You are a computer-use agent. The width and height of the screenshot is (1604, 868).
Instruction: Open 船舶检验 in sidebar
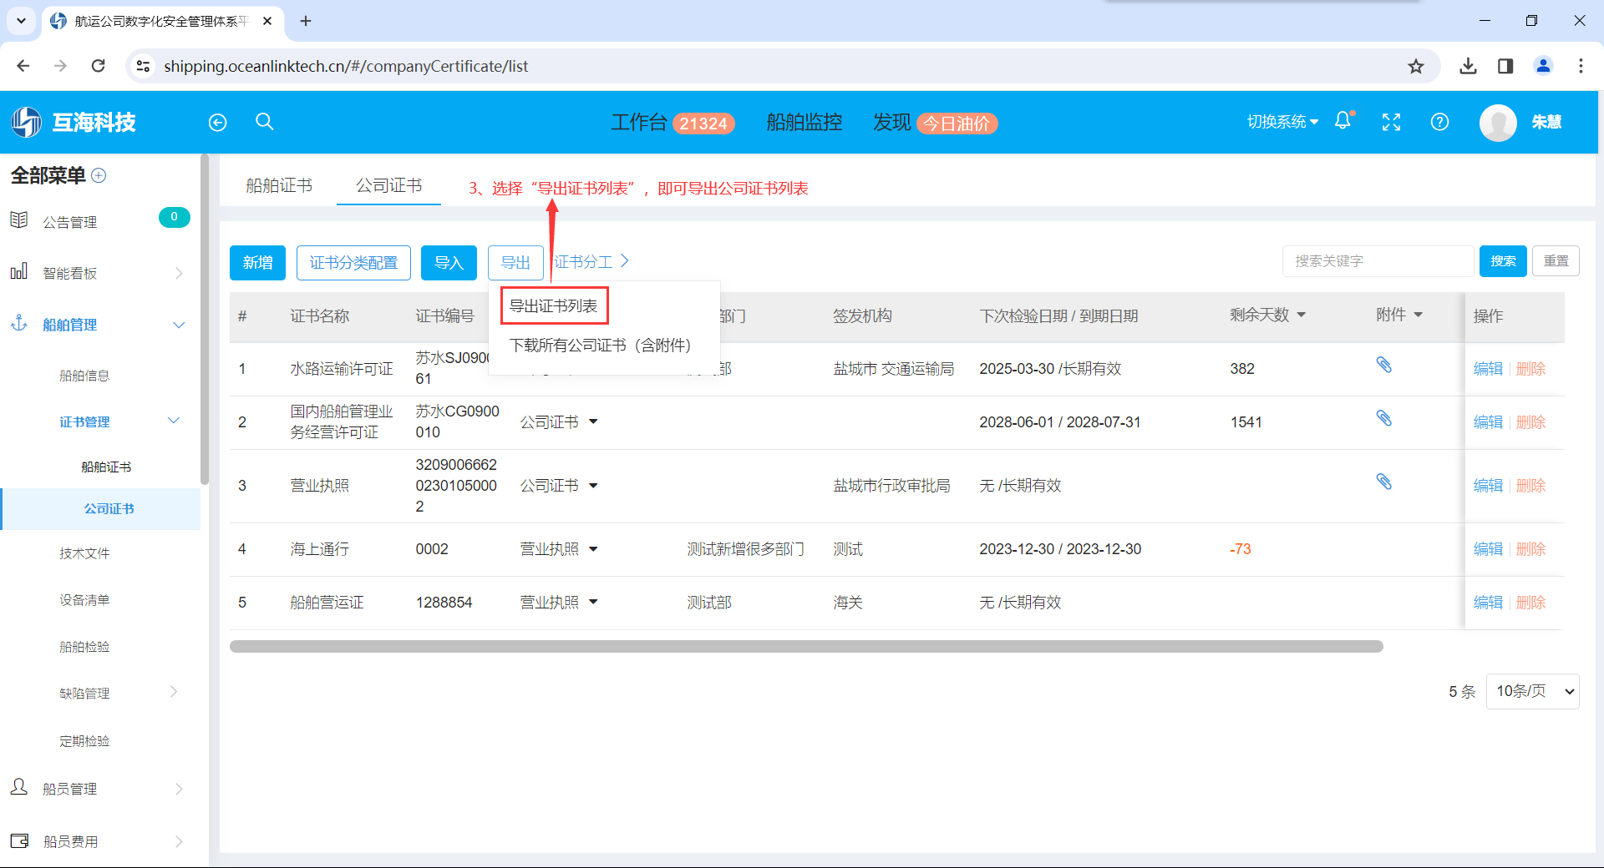coord(84,647)
